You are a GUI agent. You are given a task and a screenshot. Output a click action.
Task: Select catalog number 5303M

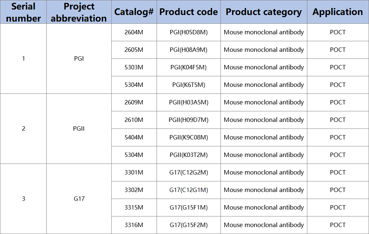(x=134, y=67)
